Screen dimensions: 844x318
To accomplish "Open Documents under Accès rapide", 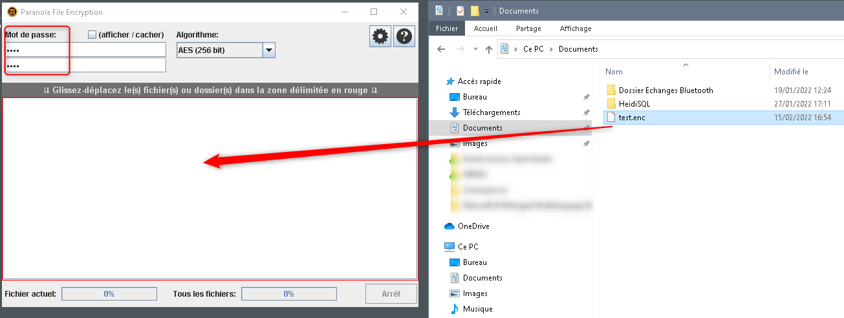I will click(482, 128).
